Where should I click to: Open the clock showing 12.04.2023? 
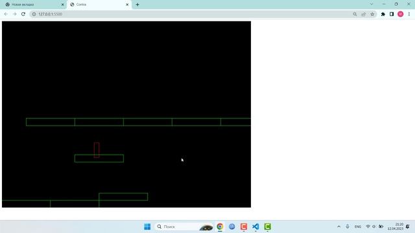[396, 227]
